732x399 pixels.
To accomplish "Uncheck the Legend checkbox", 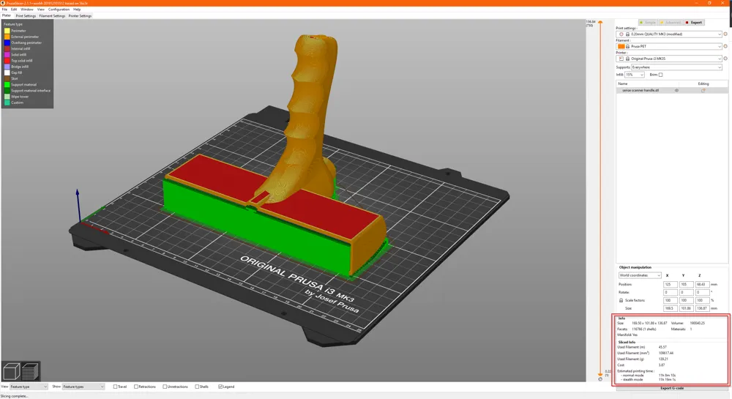I will [x=220, y=387].
